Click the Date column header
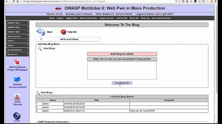The image size is (222, 124). 96,100
